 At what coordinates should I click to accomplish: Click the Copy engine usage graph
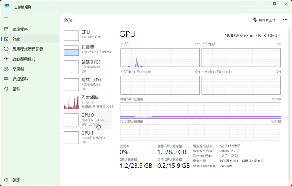241,58
